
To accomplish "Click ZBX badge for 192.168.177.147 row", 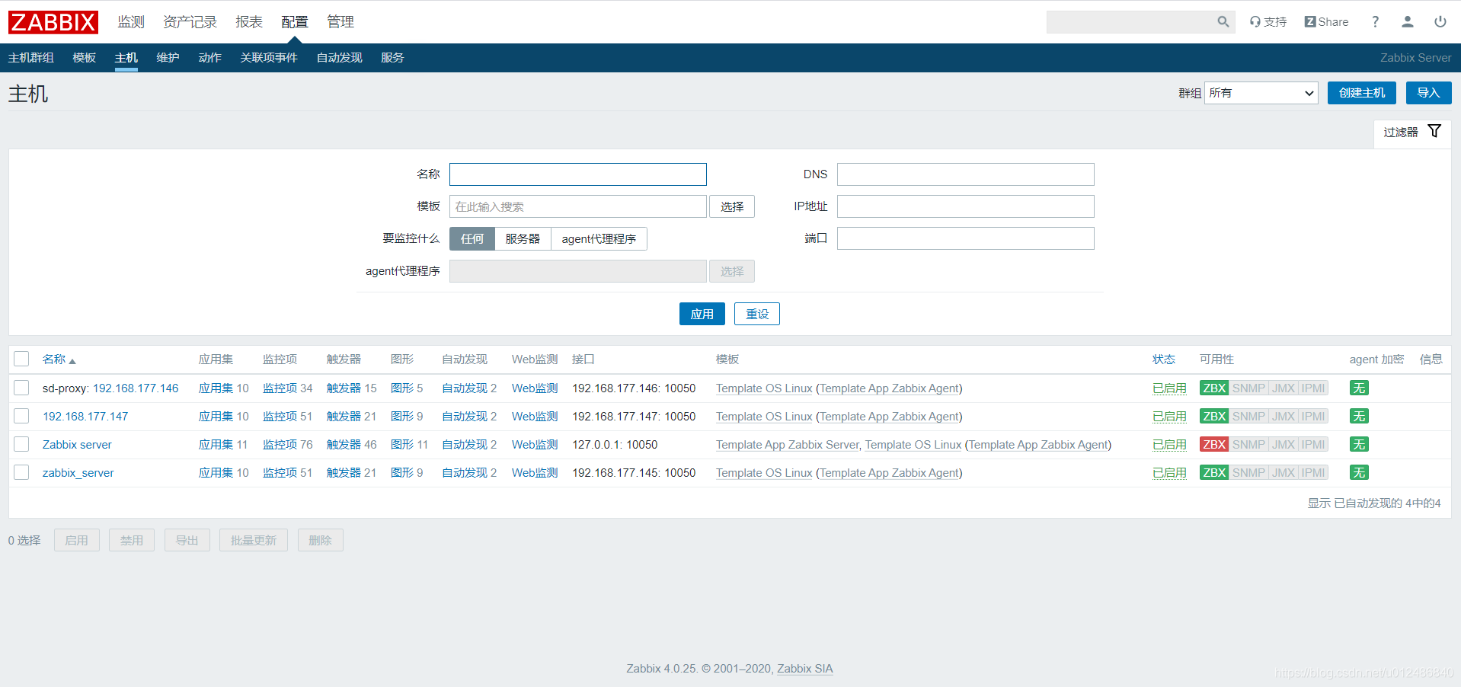I will (1214, 417).
